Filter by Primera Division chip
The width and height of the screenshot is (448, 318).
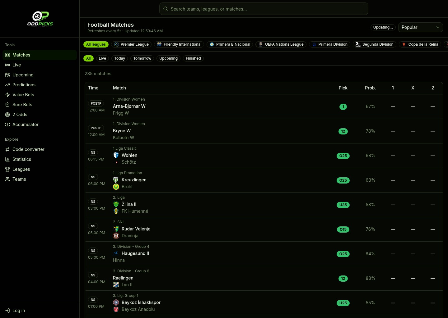329,44
